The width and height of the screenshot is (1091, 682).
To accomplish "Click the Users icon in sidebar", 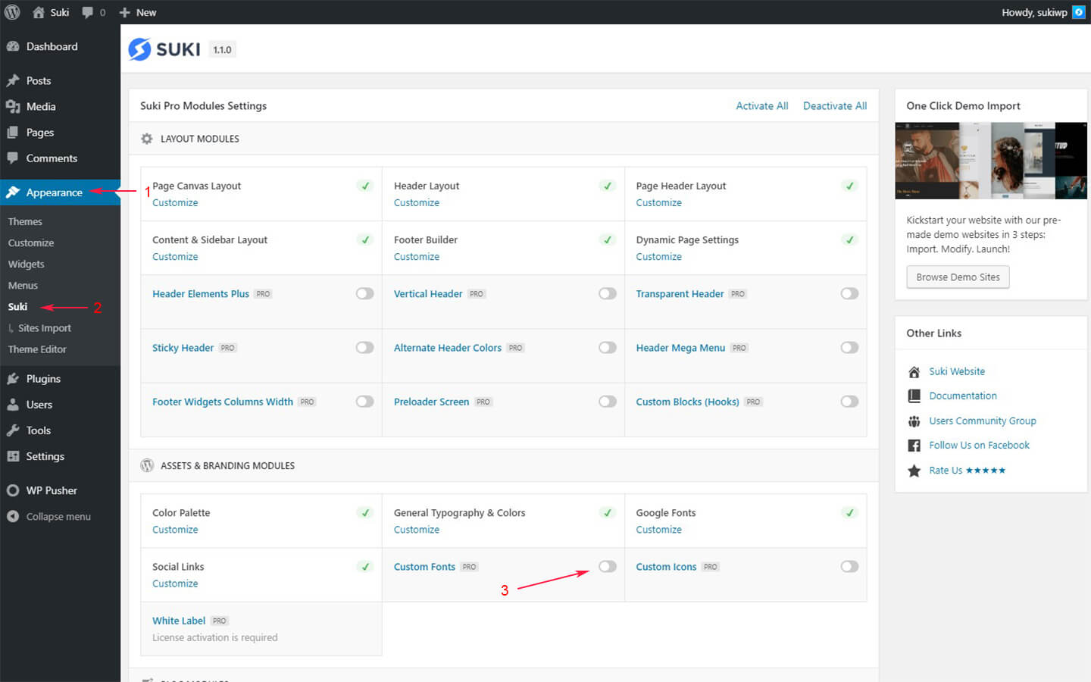I will pos(13,404).
